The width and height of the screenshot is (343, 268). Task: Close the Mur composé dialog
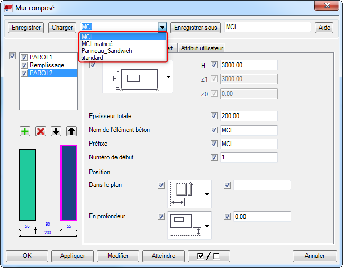327,5
